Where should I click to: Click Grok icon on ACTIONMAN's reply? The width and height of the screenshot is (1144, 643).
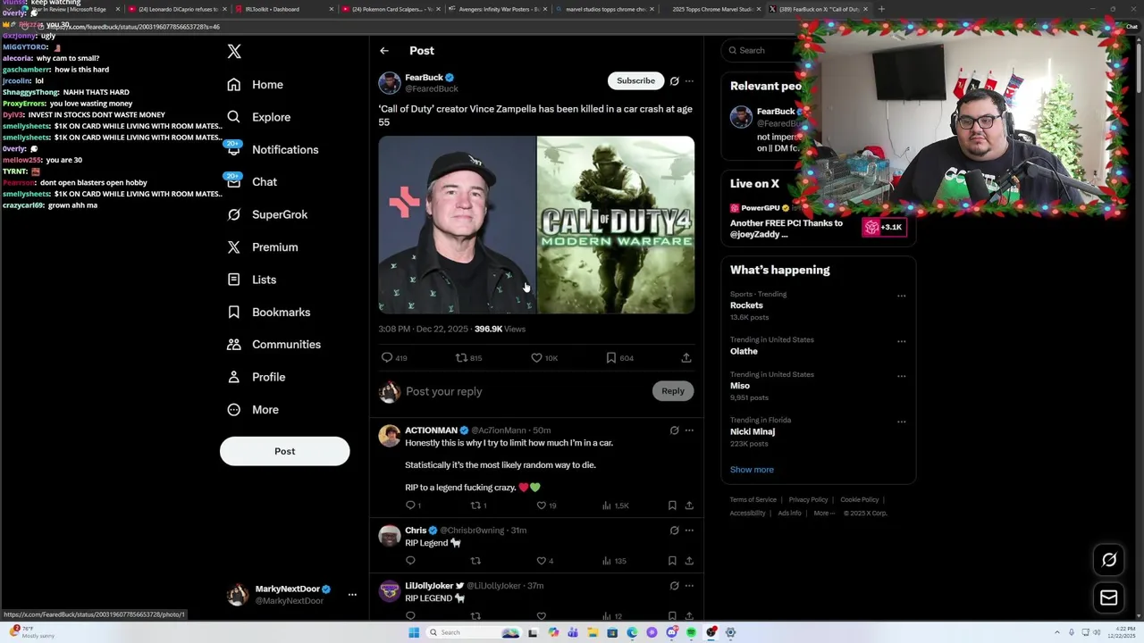(675, 430)
